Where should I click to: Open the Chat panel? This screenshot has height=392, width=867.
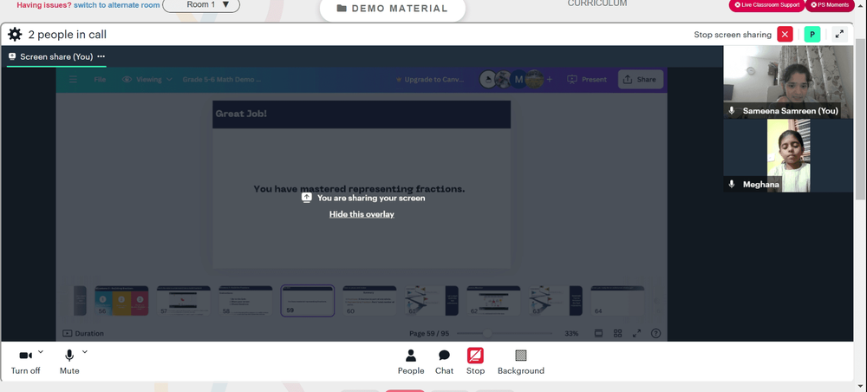point(444,363)
